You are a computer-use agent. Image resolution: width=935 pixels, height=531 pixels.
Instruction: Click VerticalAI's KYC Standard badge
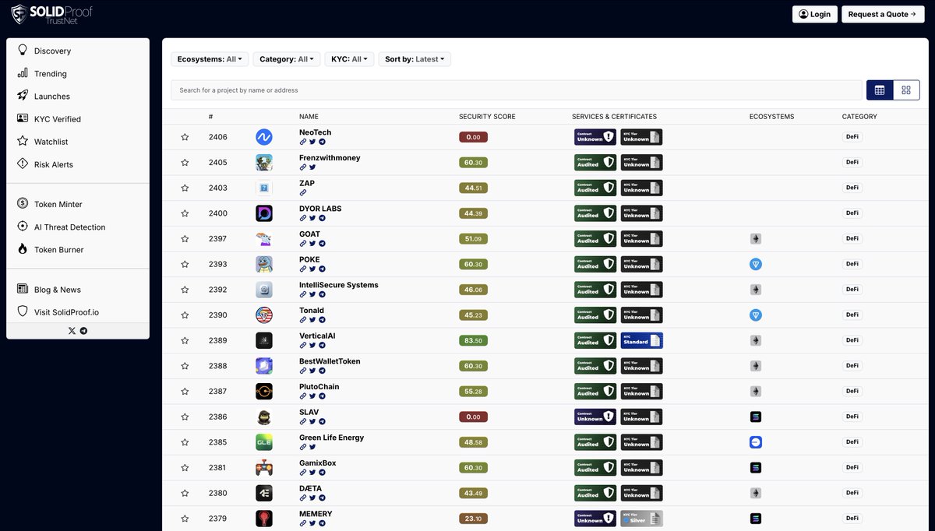[641, 340]
